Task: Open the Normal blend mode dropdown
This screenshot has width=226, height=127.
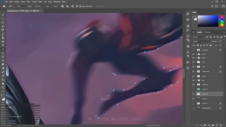Action: (201, 41)
